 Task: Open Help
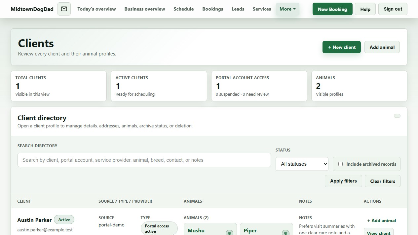click(365, 9)
